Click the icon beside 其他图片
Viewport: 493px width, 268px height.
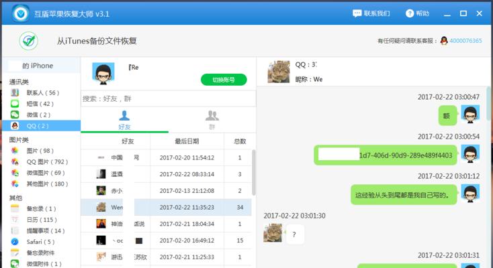click(15, 184)
